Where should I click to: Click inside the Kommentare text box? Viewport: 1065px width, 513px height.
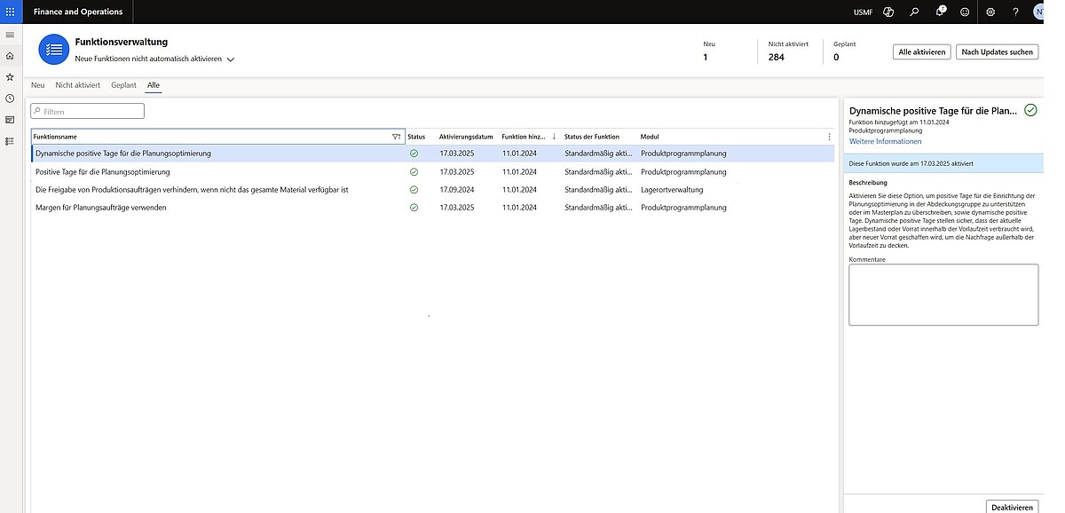[943, 293]
